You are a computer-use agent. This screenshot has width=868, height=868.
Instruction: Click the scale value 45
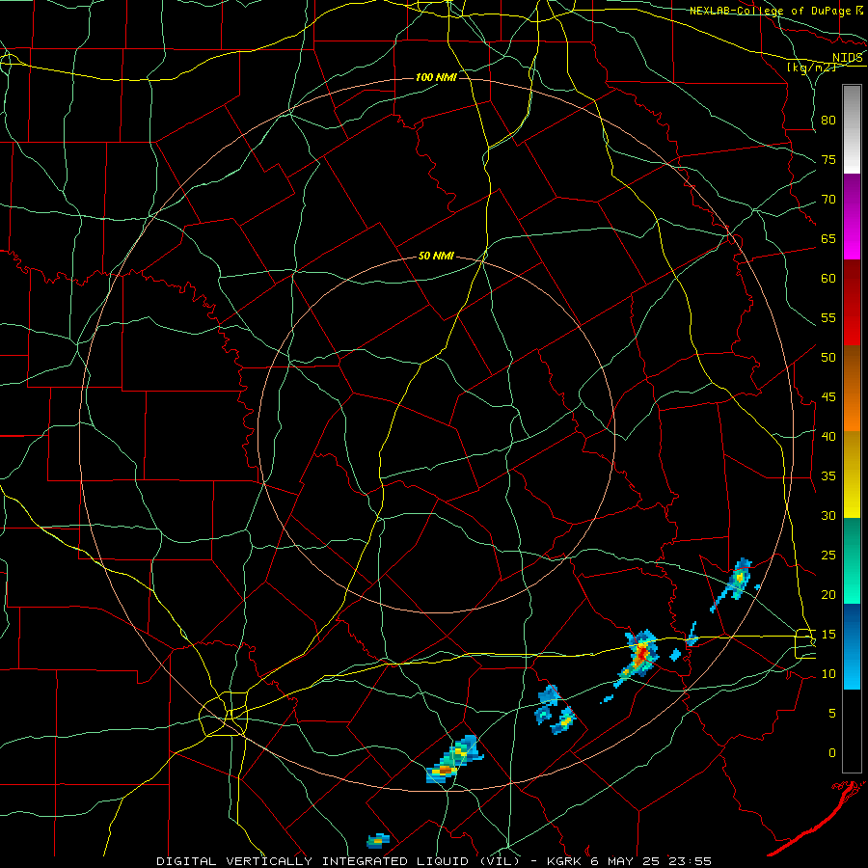point(828,397)
